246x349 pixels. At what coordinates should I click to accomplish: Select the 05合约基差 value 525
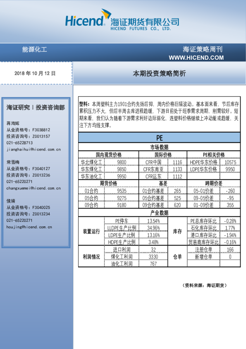coord(177,198)
